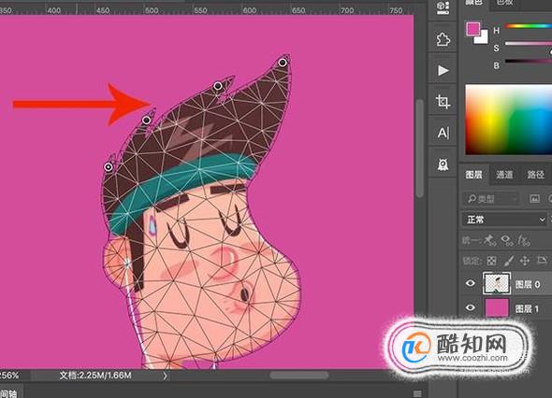Click the vertical canvas scrollbar
Screen dimensions: 552x398
point(419,149)
